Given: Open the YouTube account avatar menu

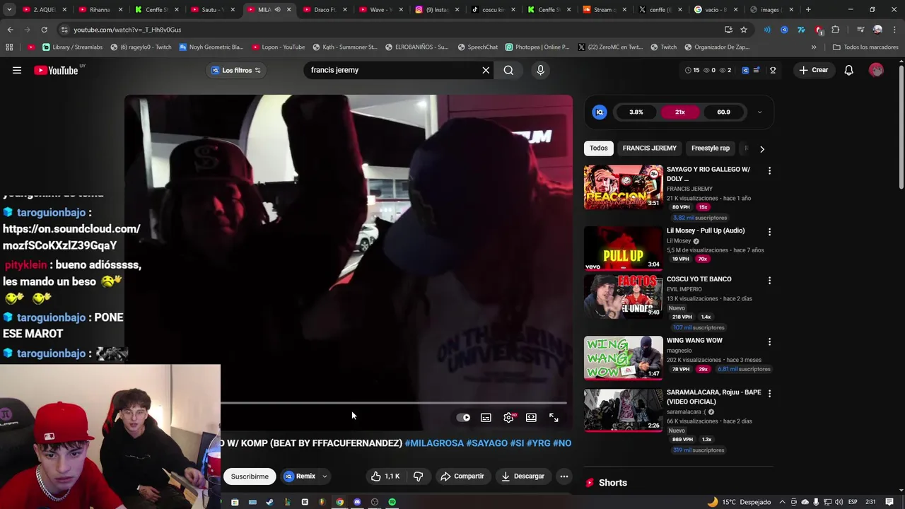Looking at the screenshot, I should [876, 70].
